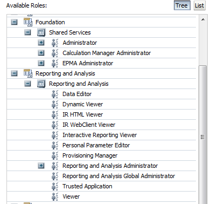Select the Personal Parameter Editor role
The height and width of the screenshot is (204, 211).
click(96, 145)
